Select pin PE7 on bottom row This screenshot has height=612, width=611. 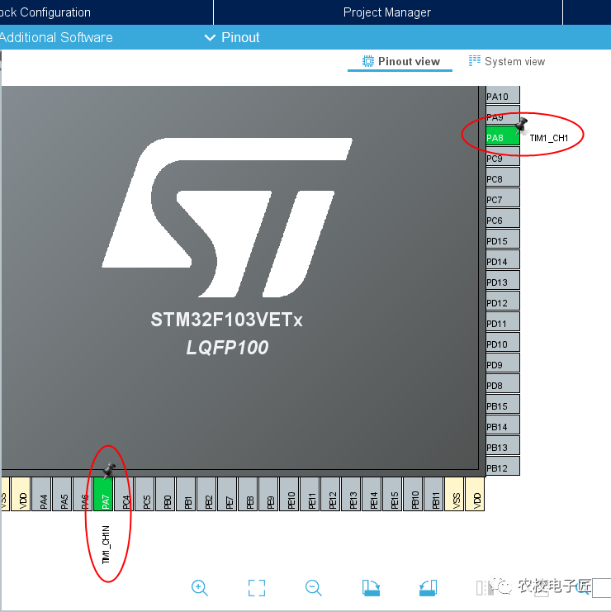tap(227, 494)
